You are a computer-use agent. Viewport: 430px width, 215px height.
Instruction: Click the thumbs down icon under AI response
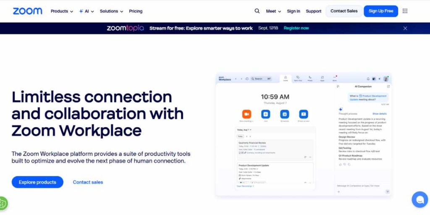click(345, 165)
